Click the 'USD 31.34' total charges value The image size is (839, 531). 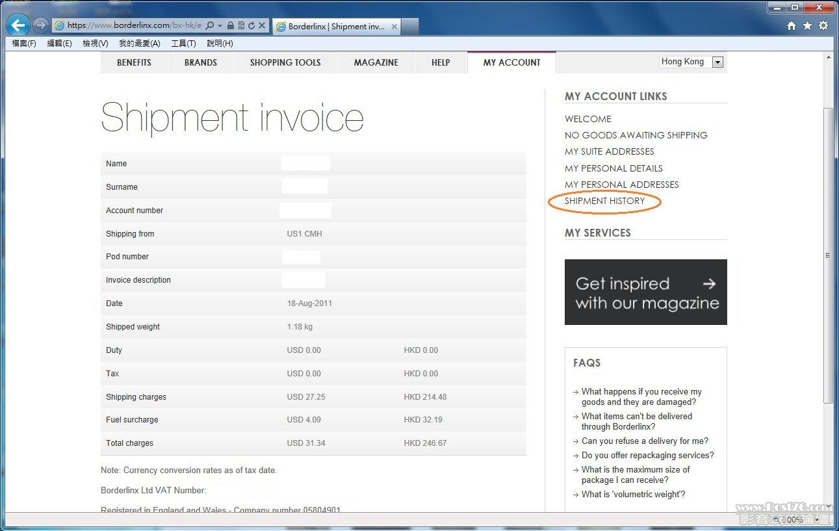pyautogui.click(x=306, y=443)
